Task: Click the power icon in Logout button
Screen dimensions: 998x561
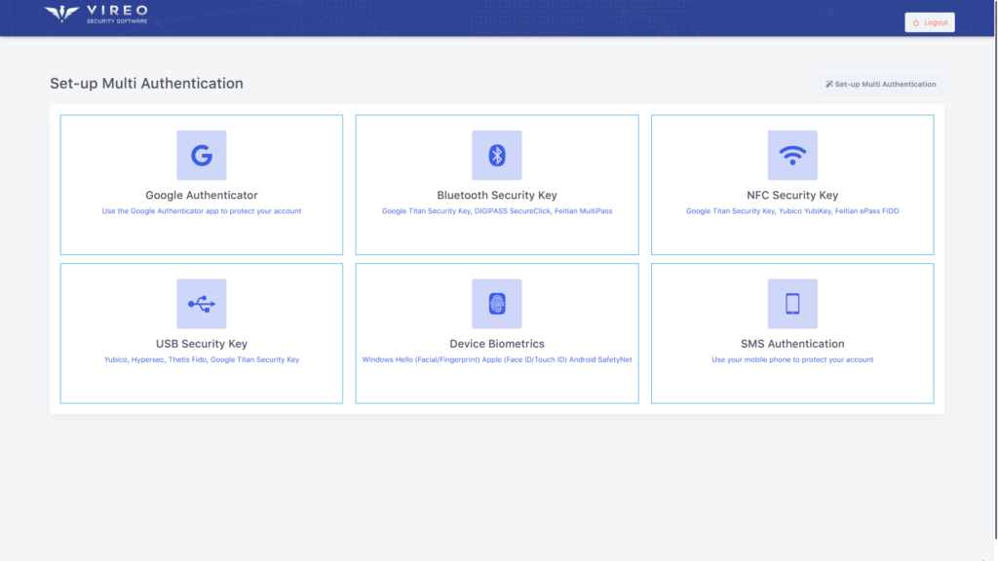Action: click(916, 23)
